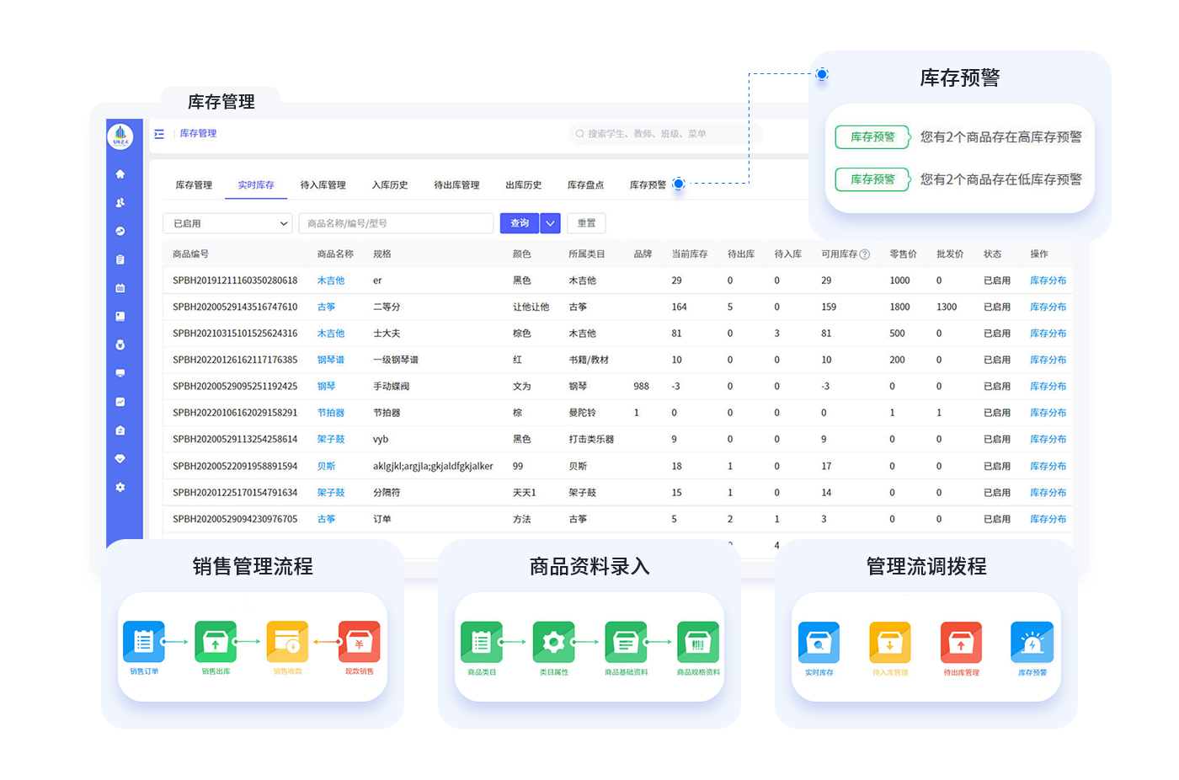Click the green 销售出库 icon
1179x780 pixels.
click(216, 642)
